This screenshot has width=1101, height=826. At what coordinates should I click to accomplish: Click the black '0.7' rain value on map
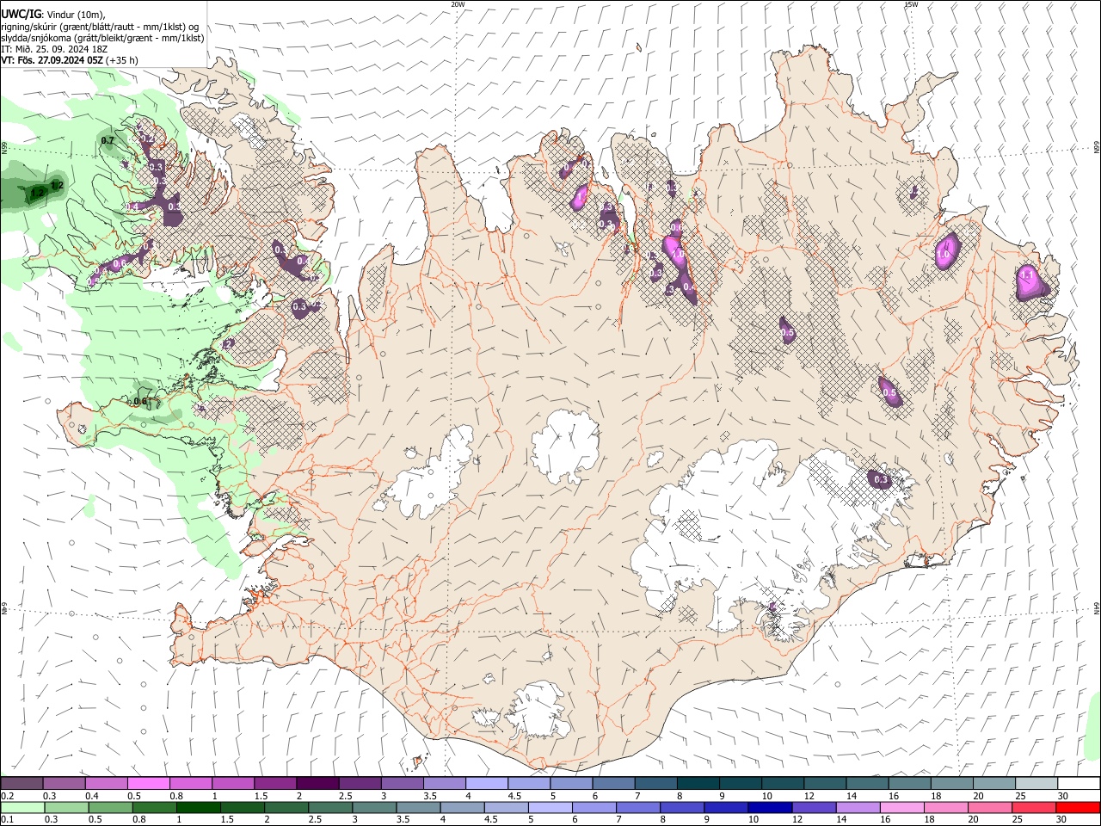[108, 140]
